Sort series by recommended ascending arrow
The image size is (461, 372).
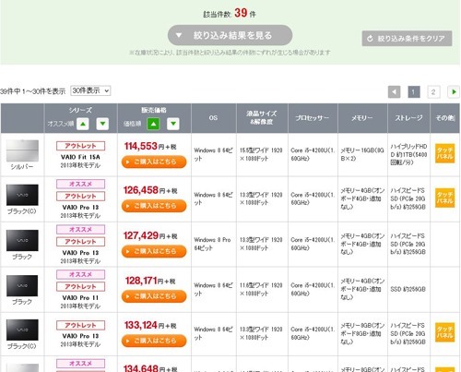tap(83, 124)
